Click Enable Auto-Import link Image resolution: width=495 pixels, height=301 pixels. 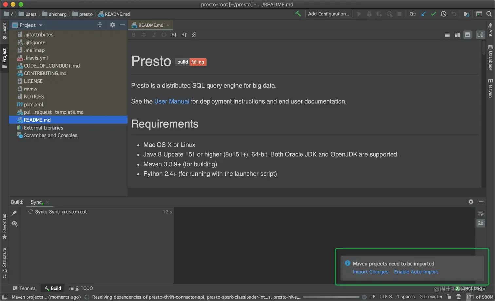416,272
